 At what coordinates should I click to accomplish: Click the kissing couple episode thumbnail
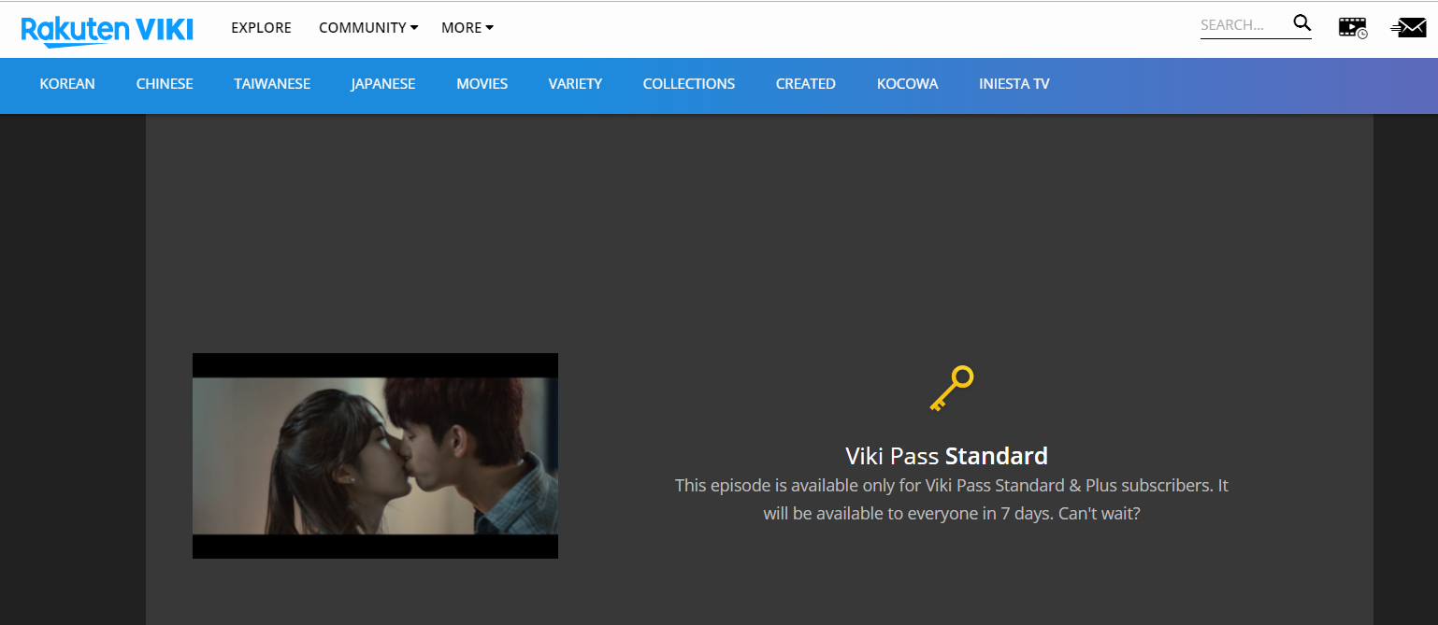coord(375,456)
